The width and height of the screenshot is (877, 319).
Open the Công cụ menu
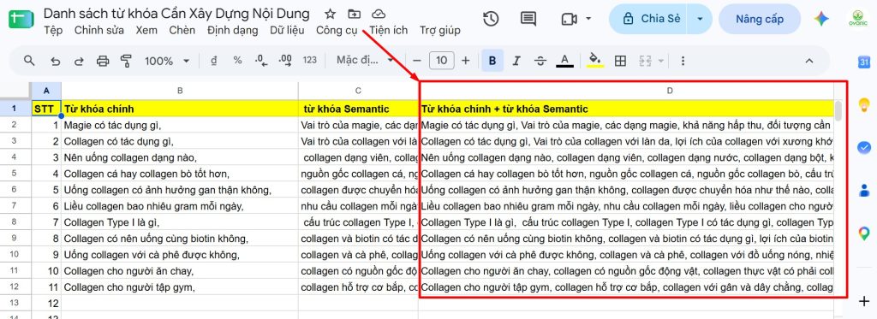337,30
